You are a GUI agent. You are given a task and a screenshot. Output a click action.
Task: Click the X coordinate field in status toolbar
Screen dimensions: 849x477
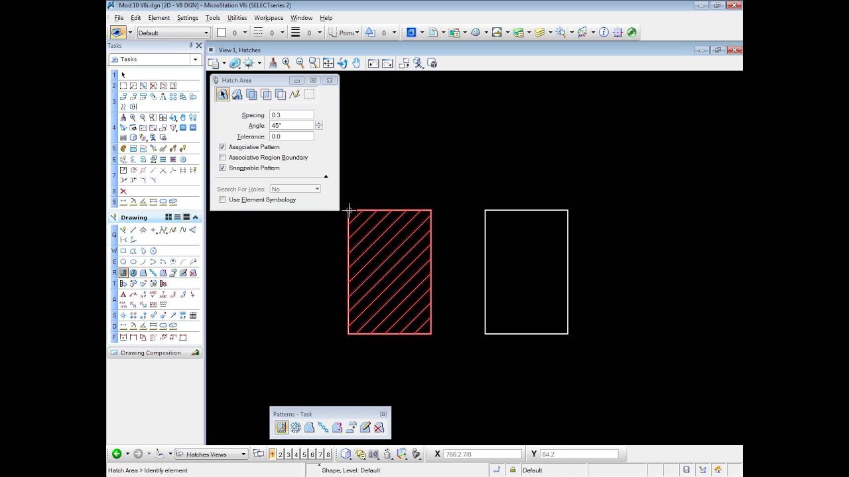pyautogui.click(x=482, y=454)
